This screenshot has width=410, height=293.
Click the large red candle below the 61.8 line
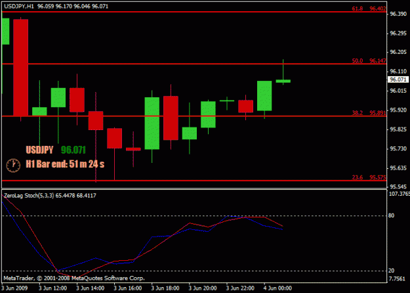tap(20, 68)
